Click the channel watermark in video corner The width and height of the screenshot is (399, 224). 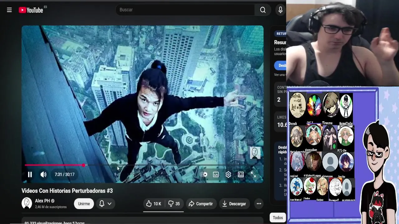pos(255,153)
